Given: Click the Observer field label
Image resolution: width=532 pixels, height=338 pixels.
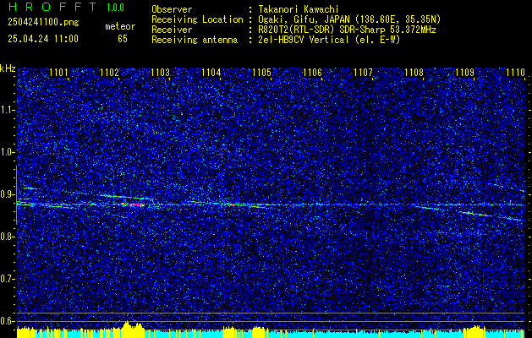Looking at the screenshot, I should (x=172, y=9).
